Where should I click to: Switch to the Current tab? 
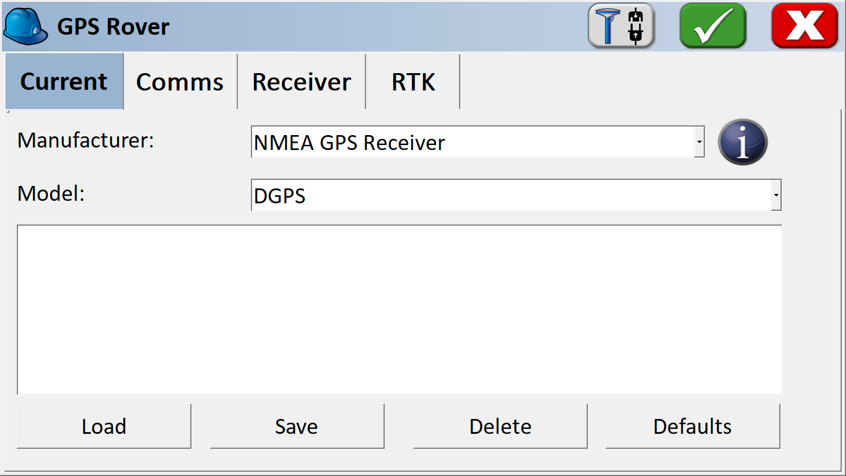pyautogui.click(x=64, y=81)
